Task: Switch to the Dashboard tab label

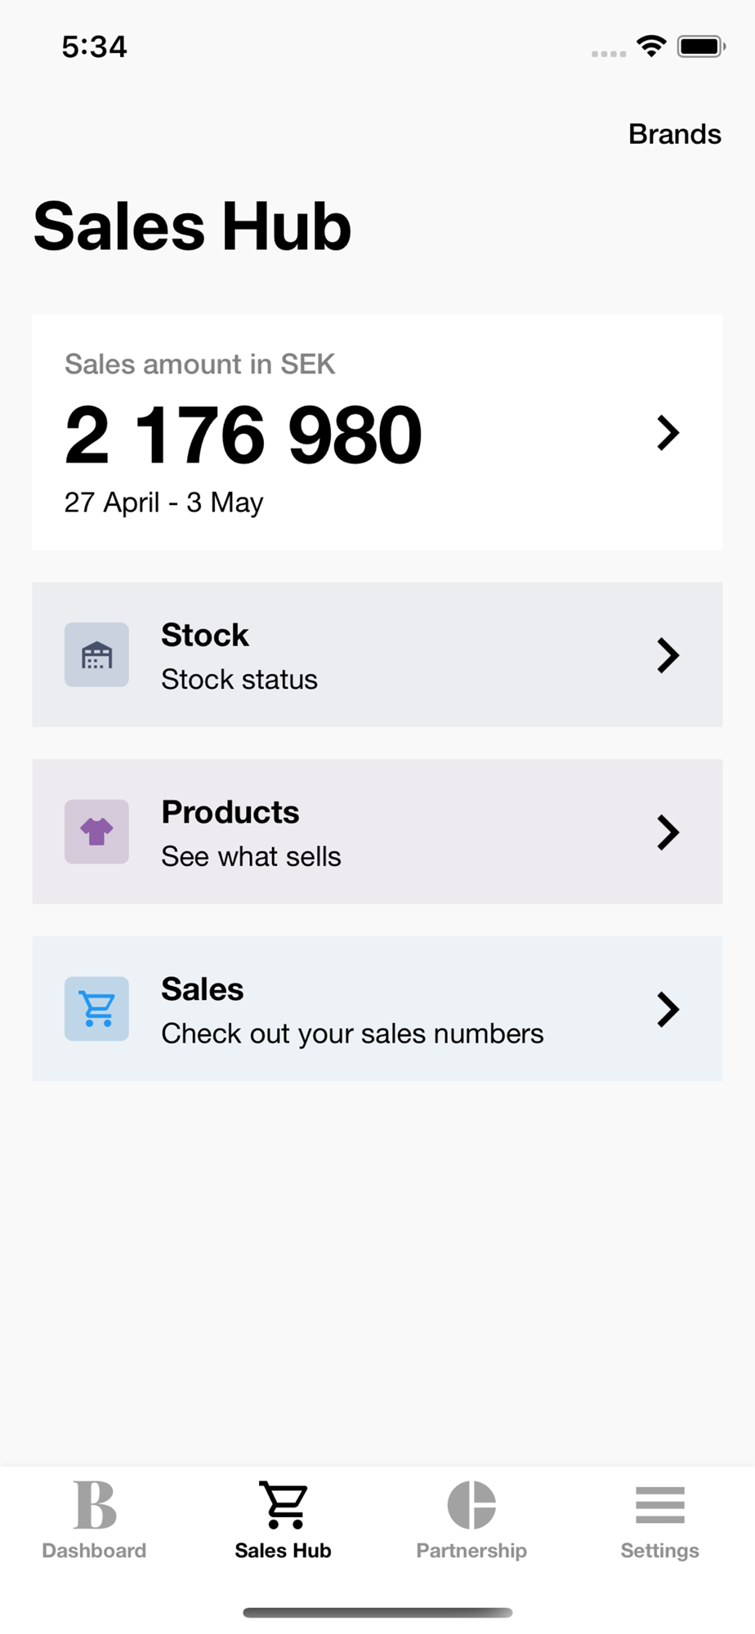Action: [x=94, y=1551]
